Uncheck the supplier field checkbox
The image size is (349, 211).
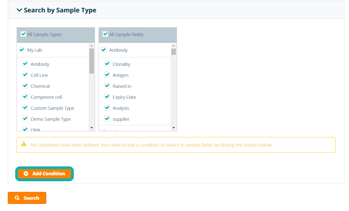107,119
